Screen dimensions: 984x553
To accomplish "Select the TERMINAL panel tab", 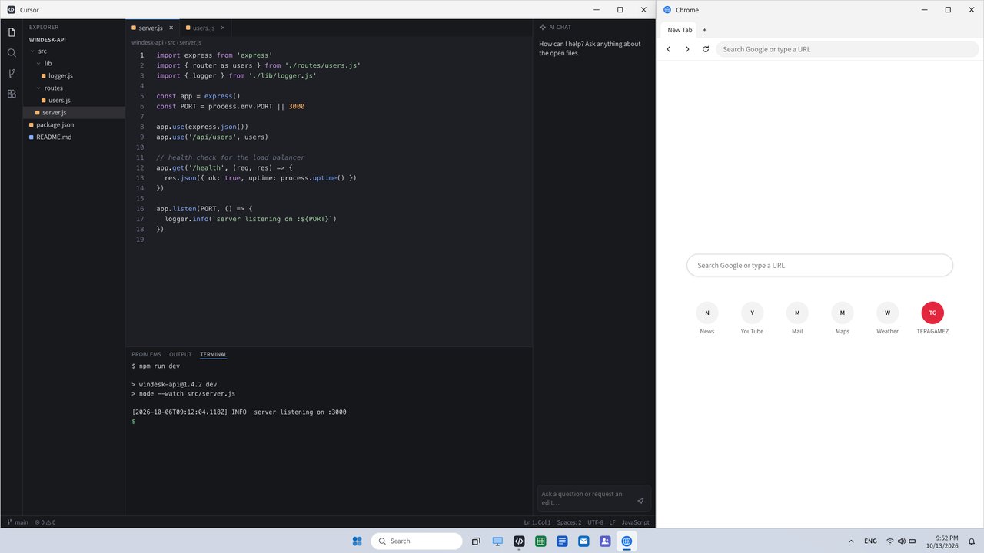I will click(x=214, y=355).
